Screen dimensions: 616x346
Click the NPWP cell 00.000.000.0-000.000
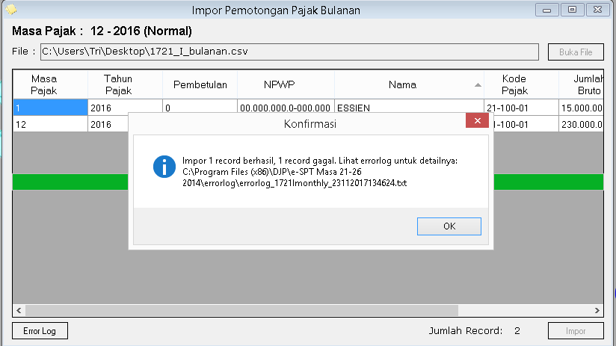(x=286, y=108)
